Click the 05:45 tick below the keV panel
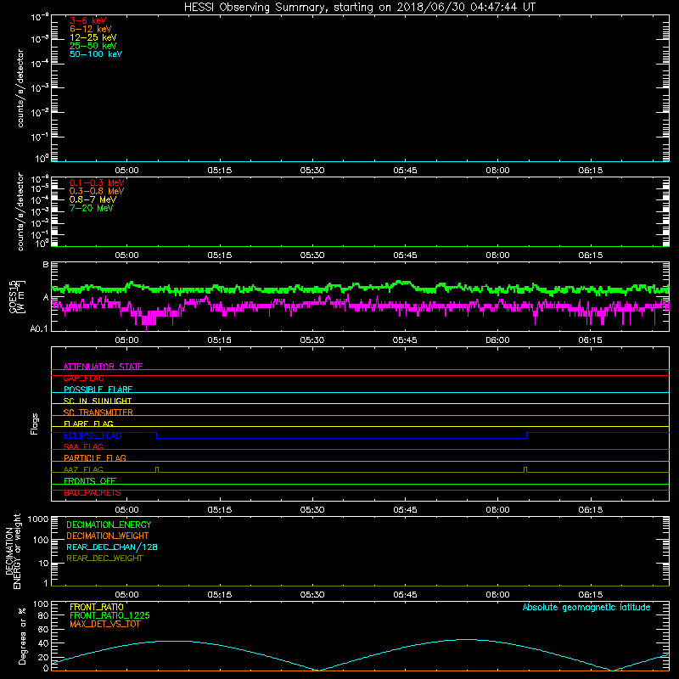This screenshot has height=679, width=679. [405, 171]
